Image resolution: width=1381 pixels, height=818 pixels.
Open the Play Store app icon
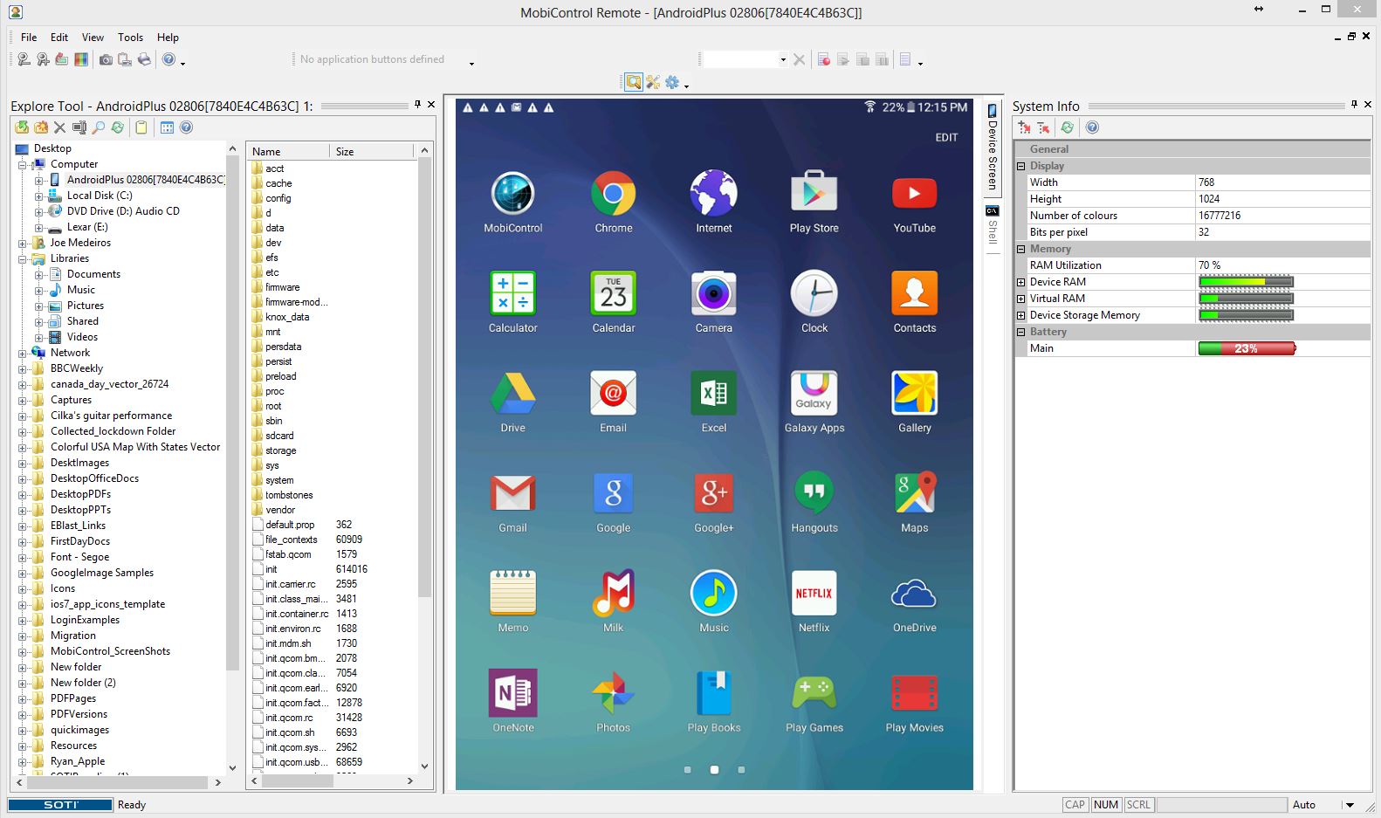(814, 203)
